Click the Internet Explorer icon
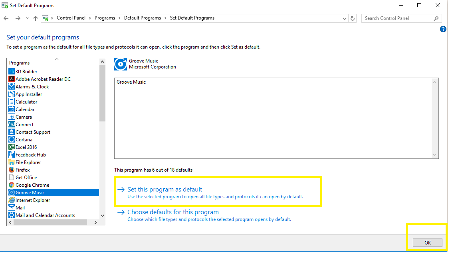This screenshot has width=460, height=258. [x=12, y=200]
